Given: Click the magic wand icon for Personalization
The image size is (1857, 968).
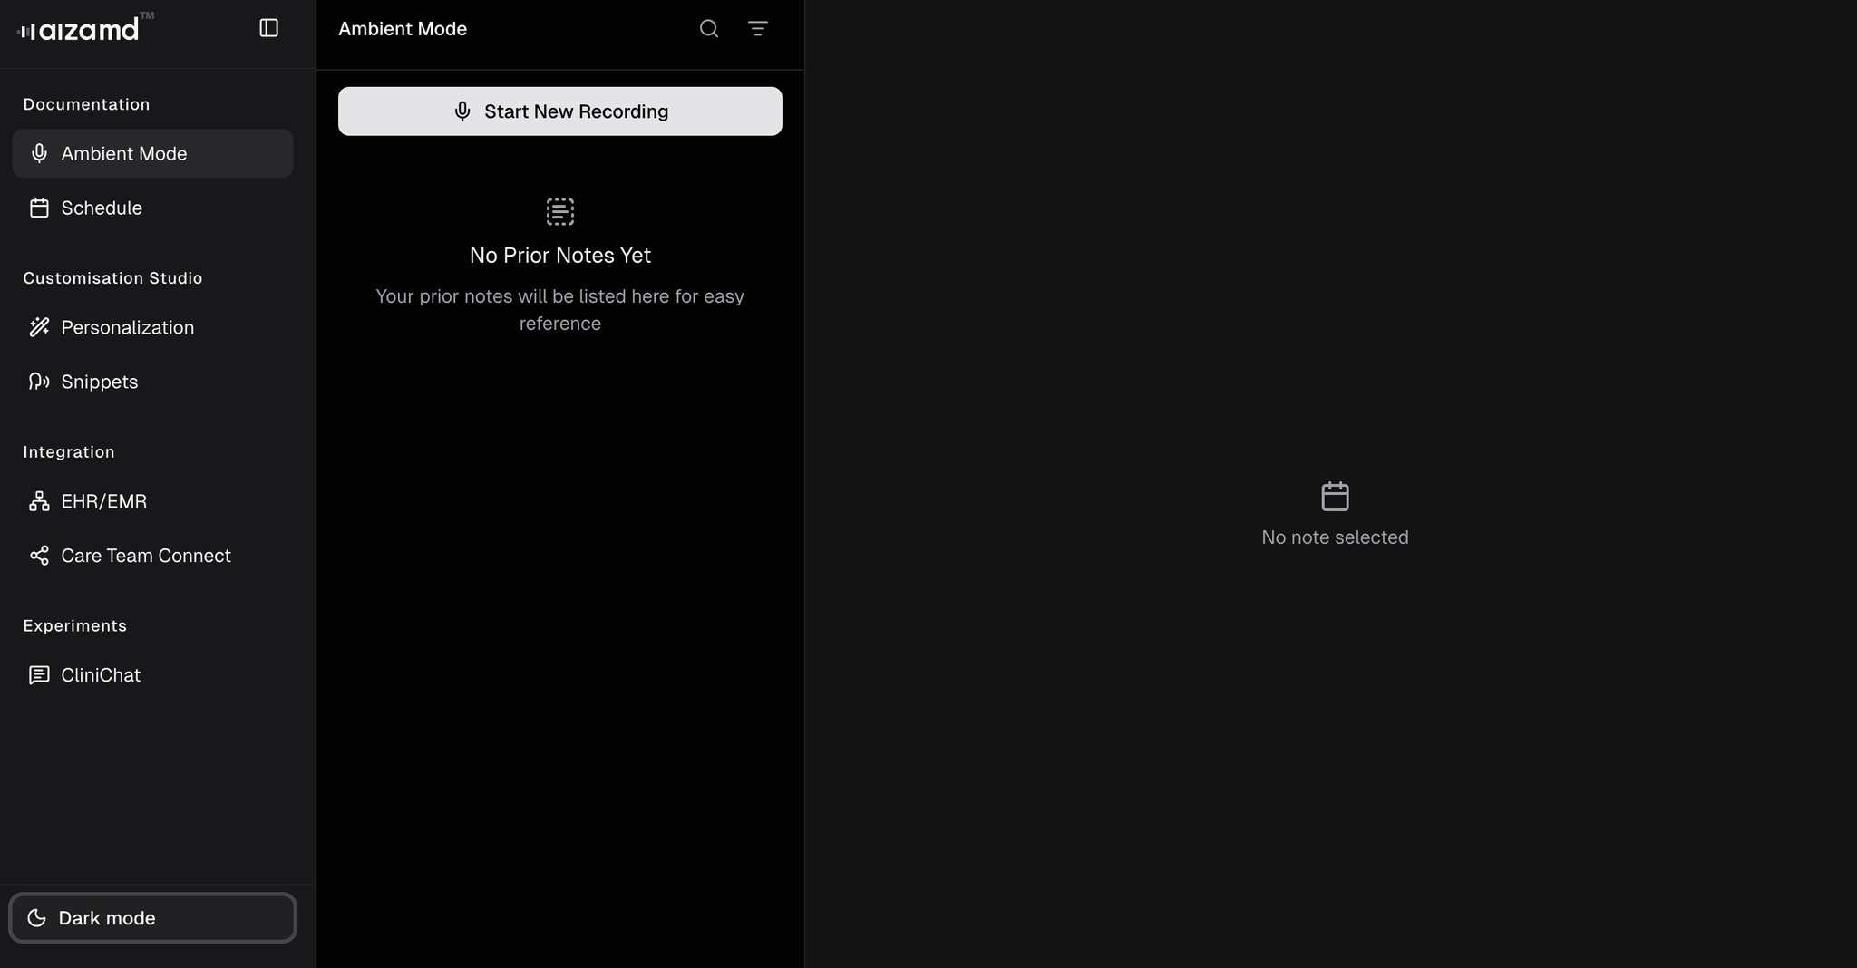Looking at the screenshot, I should [39, 327].
